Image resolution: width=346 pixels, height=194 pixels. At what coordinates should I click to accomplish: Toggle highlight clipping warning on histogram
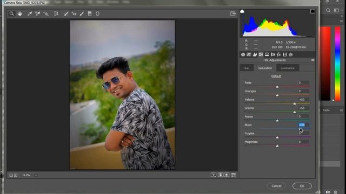(312, 11)
